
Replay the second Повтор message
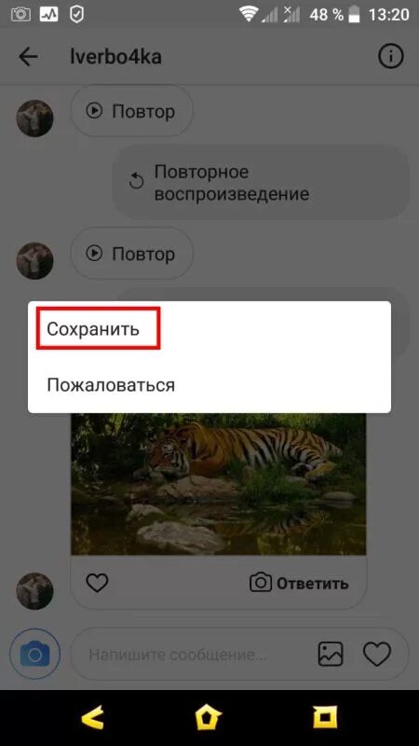pos(131,253)
